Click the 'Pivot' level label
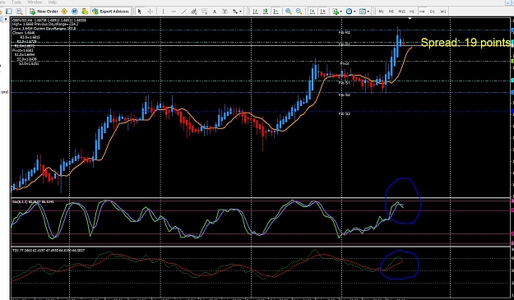Image resolution: width=514 pixels, height=300 pixels. pos(345,63)
